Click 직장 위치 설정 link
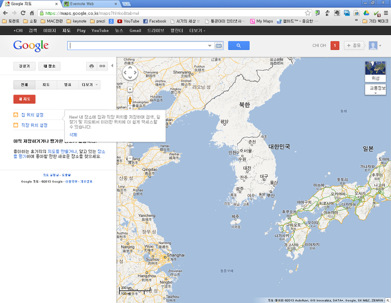This screenshot has height=303, width=391. click(x=34, y=125)
